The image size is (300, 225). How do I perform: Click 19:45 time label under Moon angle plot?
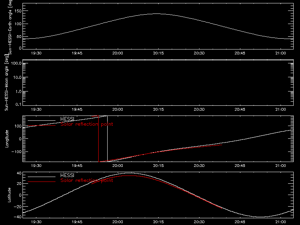(77, 109)
